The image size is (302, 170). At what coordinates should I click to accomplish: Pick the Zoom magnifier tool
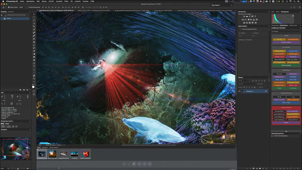click(x=34, y=79)
